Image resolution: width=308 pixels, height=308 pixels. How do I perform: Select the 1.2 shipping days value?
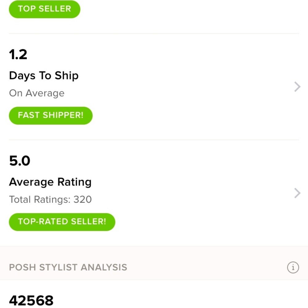coord(18,55)
